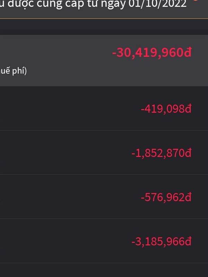
Task: Click the -1,852,870đ amount value
Action: (162, 153)
